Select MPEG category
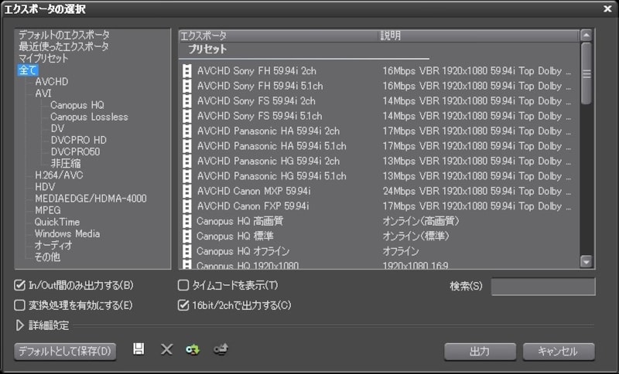This screenshot has height=374, width=619. click(48, 210)
